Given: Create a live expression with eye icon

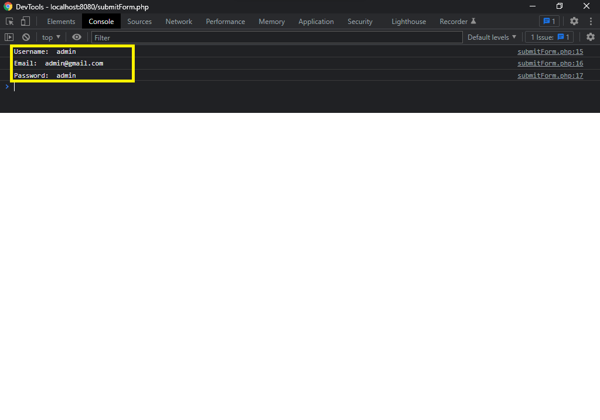Looking at the screenshot, I should coord(76,37).
